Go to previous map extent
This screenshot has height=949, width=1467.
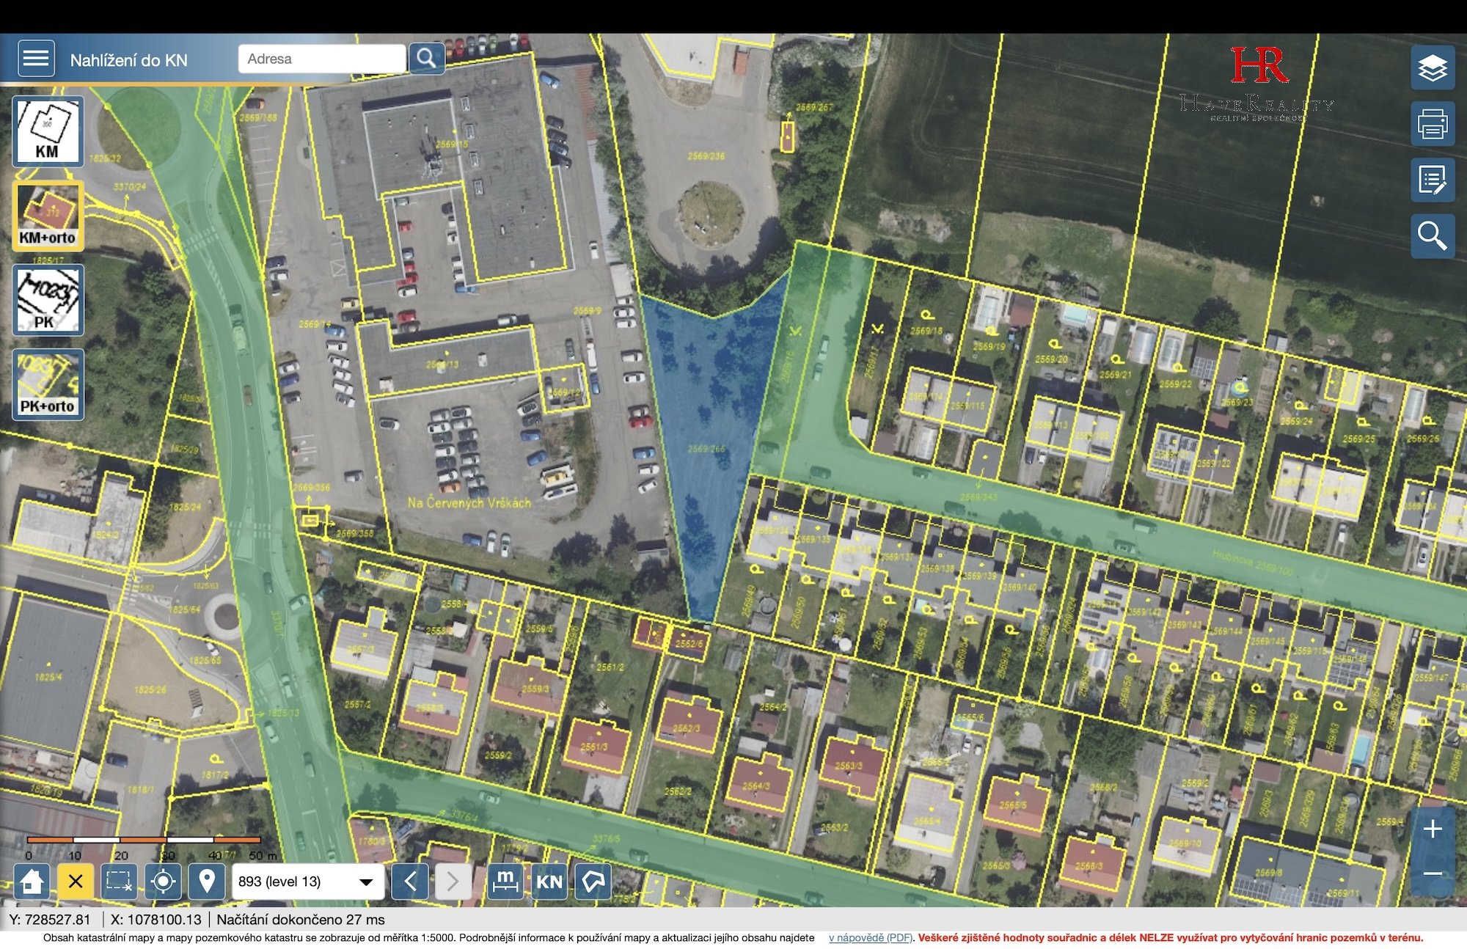click(x=410, y=881)
